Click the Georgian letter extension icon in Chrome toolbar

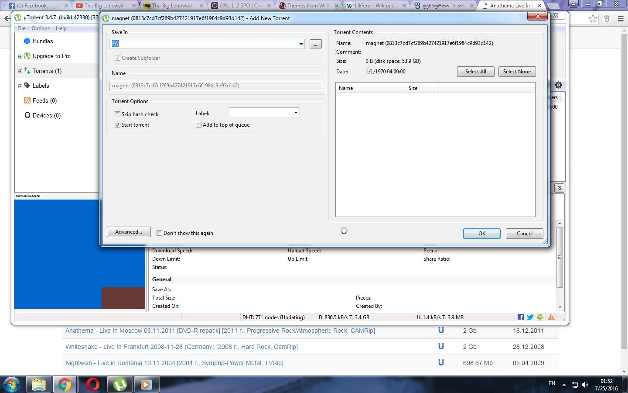point(607,19)
